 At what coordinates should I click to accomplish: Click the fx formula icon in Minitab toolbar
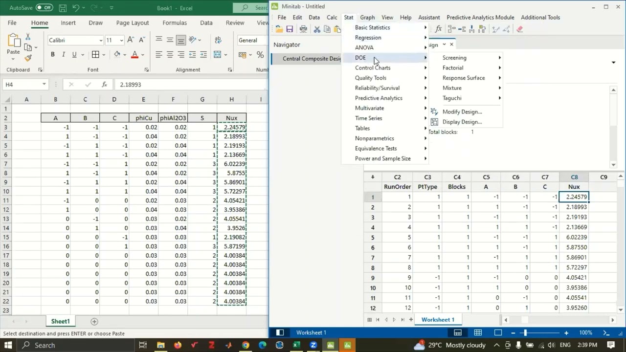[438, 29]
